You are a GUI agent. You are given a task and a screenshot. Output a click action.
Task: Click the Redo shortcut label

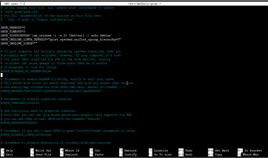pos(189,154)
